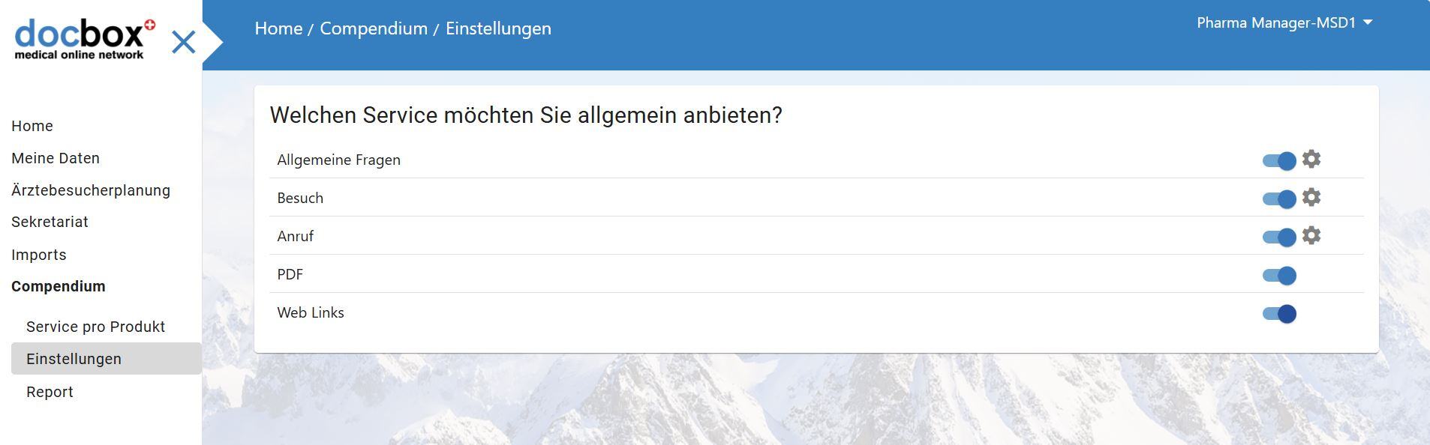1430x445 pixels.
Task: Navigate to Imports in the sidebar
Action: pos(39,255)
